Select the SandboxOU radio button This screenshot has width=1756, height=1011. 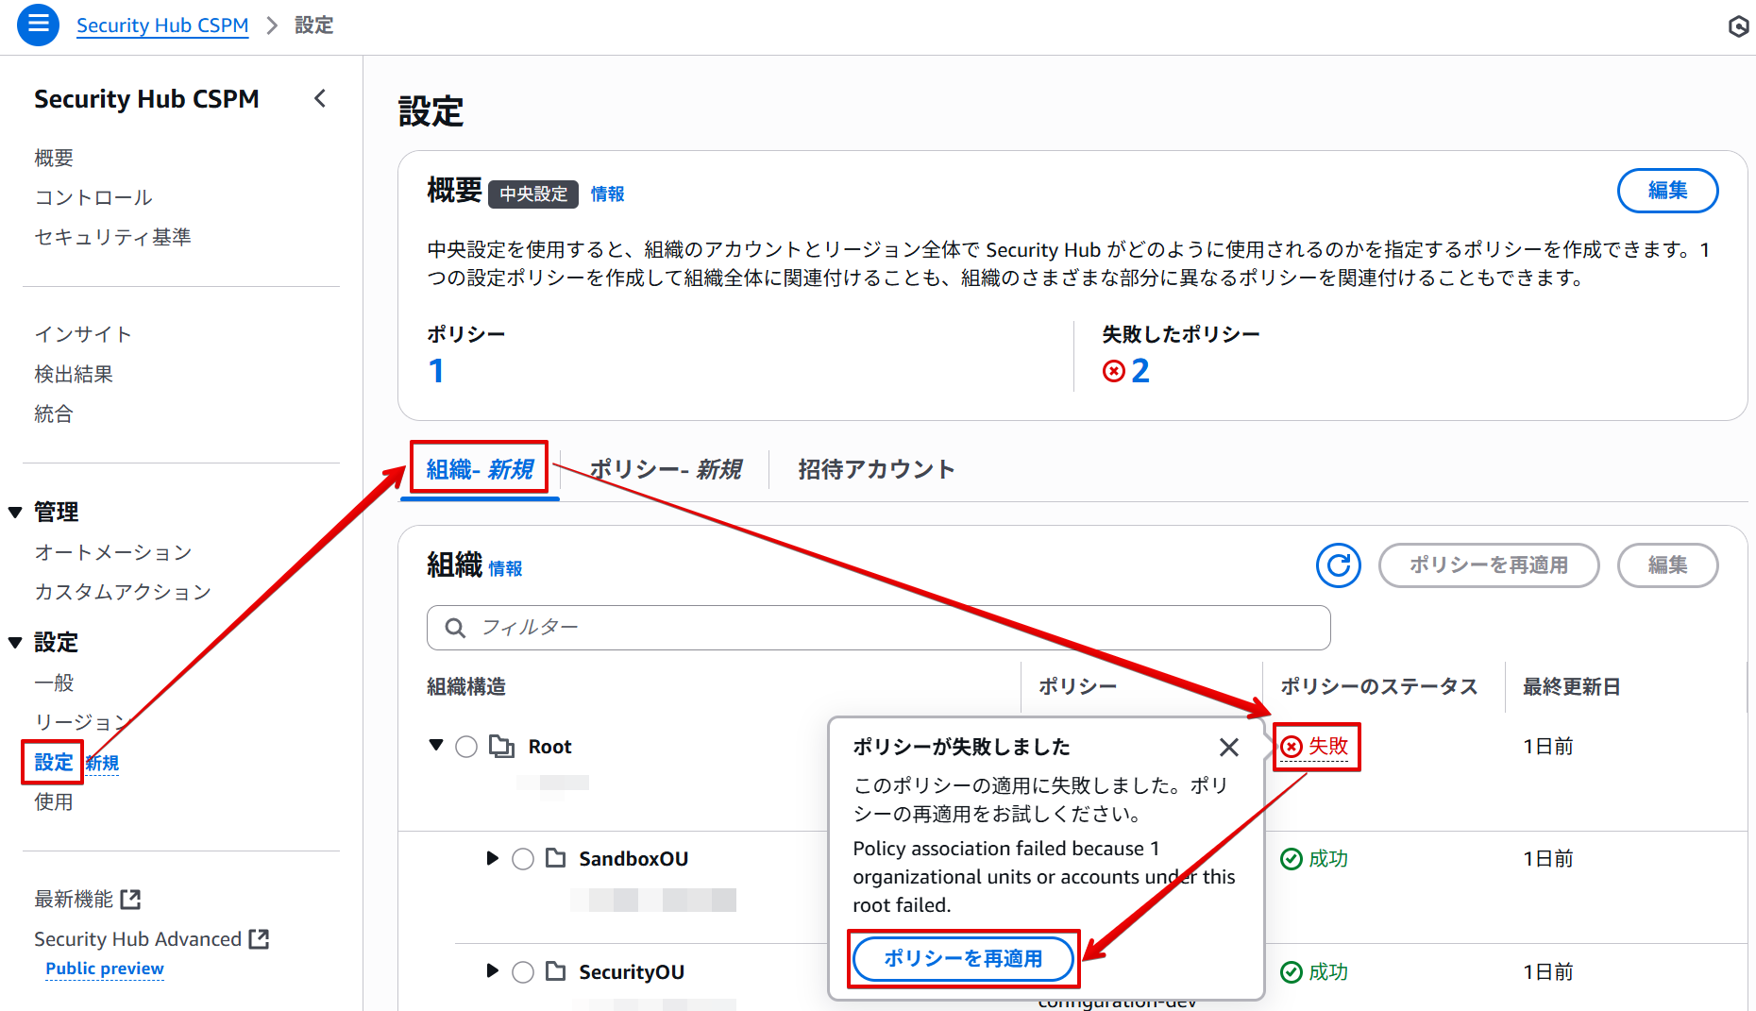[523, 859]
